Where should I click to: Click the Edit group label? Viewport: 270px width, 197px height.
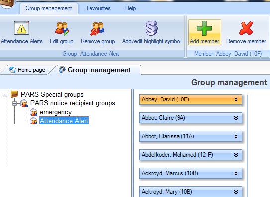pyautogui.click(x=62, y=41)
